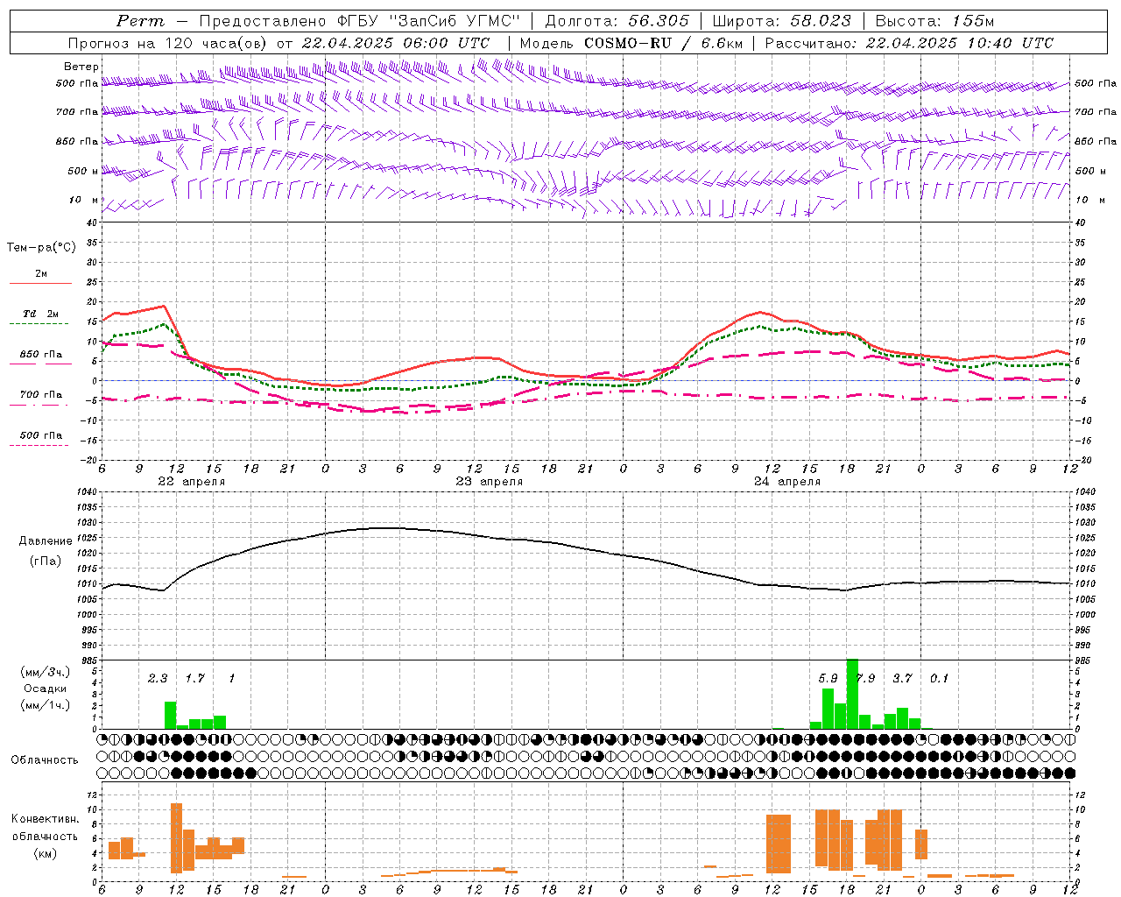
Task: Click the "(мм/1ч.)" hourly precipitation unit
Action: 45,705
